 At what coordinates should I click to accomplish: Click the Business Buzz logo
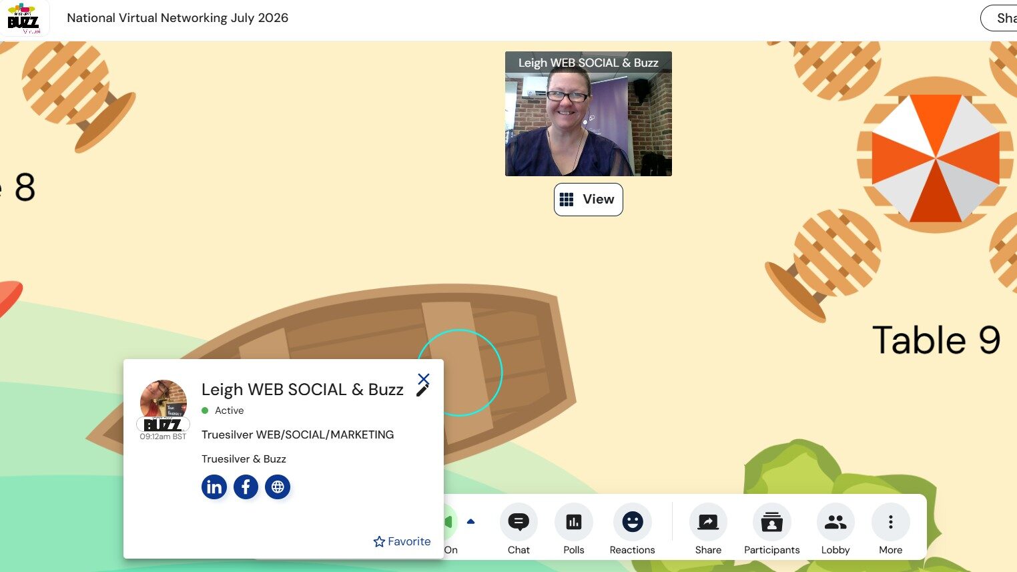(x=25, y=18)
